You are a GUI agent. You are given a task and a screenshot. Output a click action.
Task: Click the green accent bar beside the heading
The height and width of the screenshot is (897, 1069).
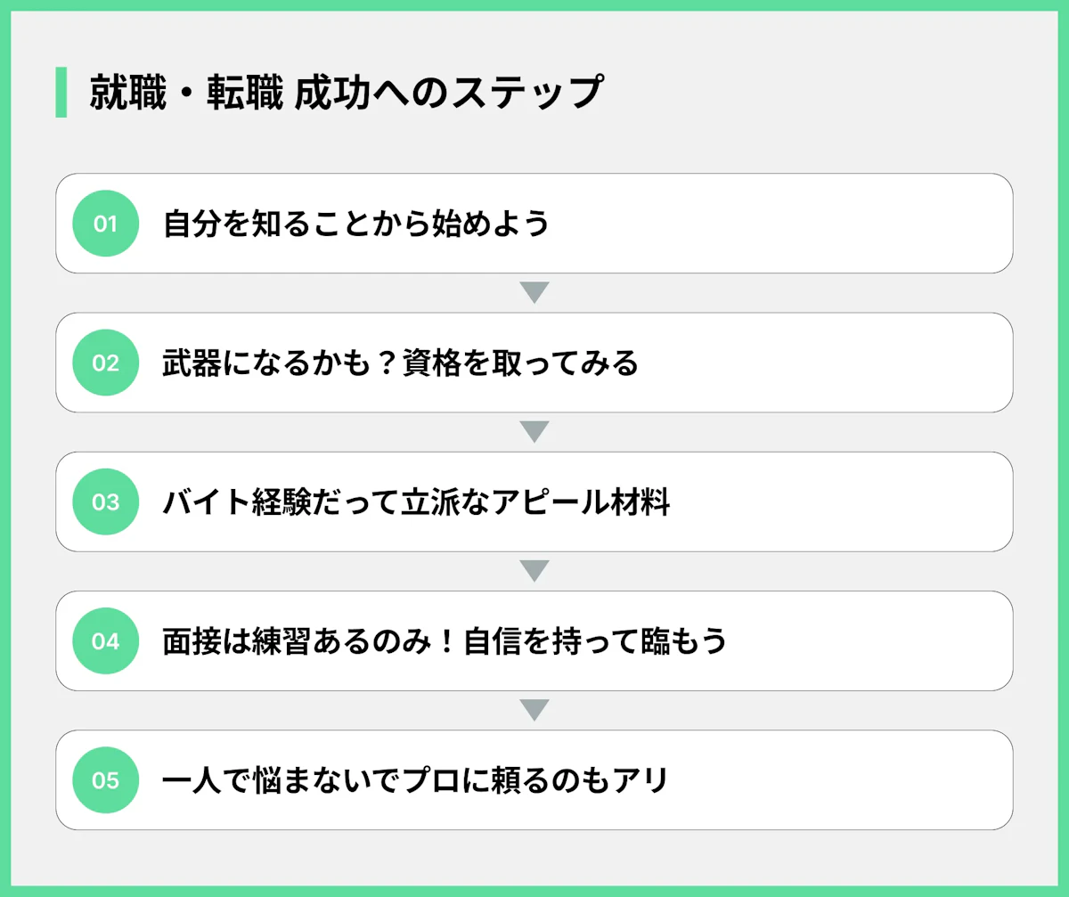tap(61, 92)
